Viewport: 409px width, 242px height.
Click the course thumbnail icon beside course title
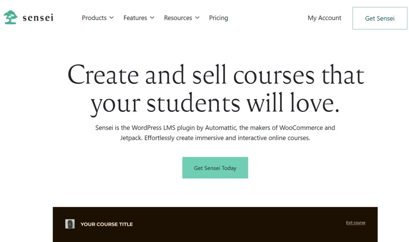click(70, 224)
